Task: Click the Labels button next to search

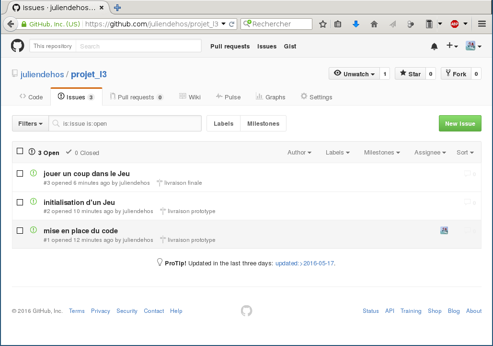Action: (224, 123)
